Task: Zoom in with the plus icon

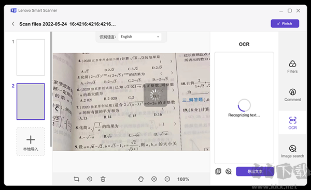Action: click(x=154, y=179)
